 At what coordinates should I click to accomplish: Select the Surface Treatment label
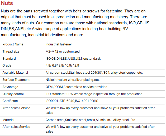pos(16,80)
